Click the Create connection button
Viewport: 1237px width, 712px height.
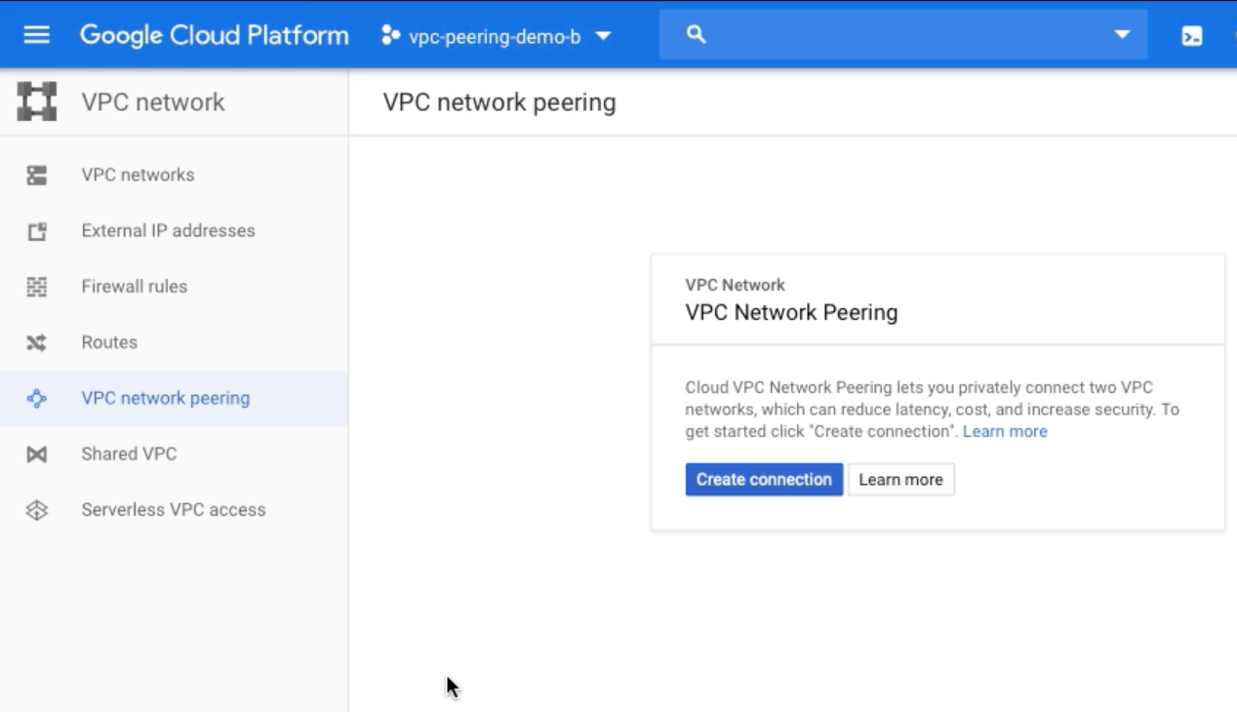764,480
